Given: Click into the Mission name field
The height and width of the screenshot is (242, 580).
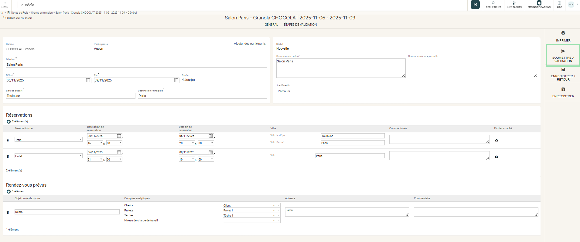Looking at the screenshot, I should coord(136,65).
